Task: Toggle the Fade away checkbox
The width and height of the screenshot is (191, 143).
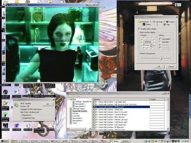Action: coord(160,48)
